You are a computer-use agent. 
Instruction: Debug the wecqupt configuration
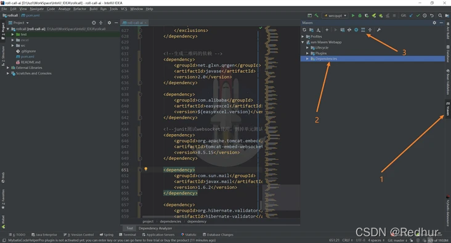tap(360, 15)
